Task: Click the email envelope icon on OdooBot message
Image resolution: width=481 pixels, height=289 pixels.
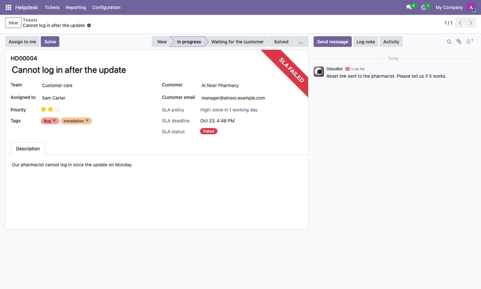Action: (348, 69)
